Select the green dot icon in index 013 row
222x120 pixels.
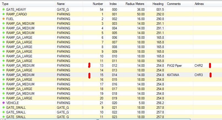point(4,70)
